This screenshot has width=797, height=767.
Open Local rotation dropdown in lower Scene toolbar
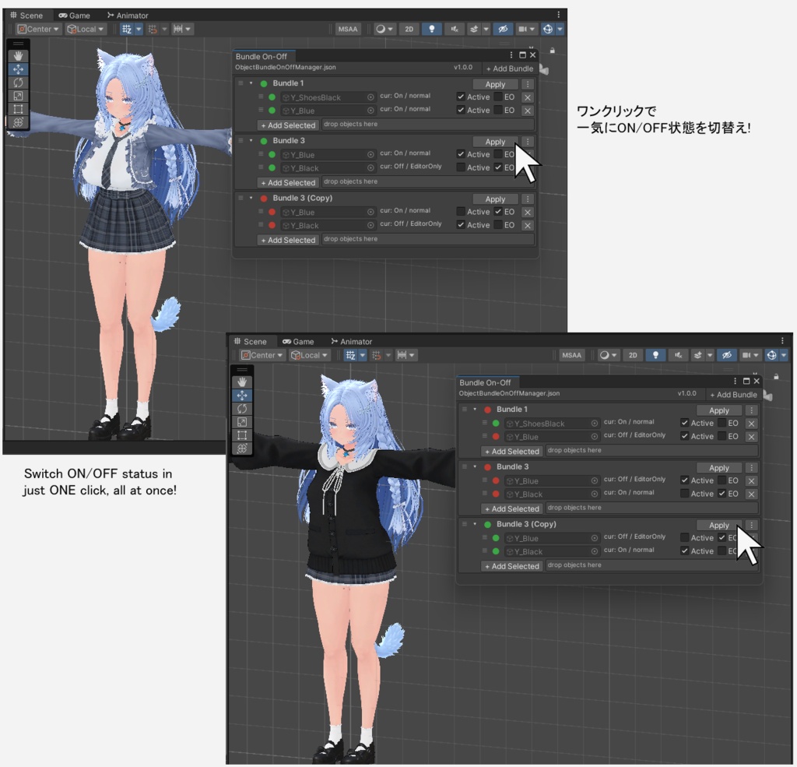pos(309,355)
